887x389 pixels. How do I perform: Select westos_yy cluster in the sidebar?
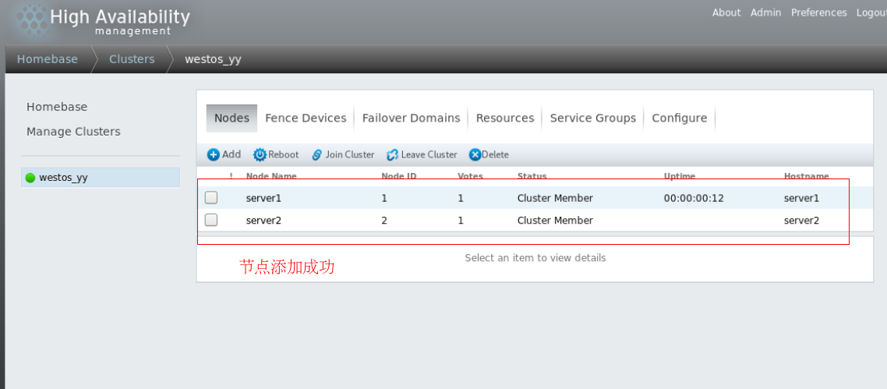[101, 178]
